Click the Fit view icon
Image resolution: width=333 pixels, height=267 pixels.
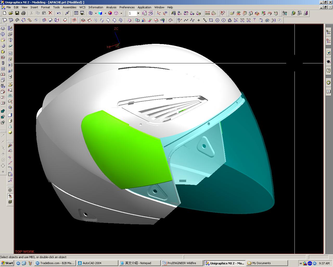click(x=76, y=13)
